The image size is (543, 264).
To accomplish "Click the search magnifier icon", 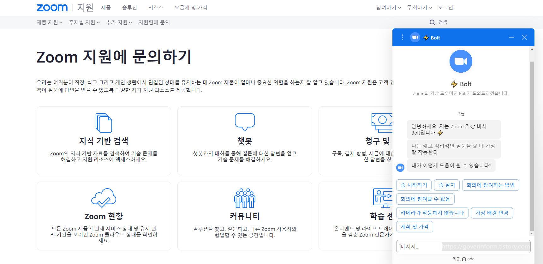I will tap(433, 22).
